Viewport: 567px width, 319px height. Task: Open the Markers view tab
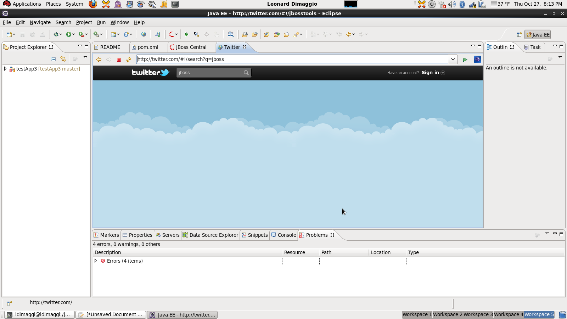(106, 235)
